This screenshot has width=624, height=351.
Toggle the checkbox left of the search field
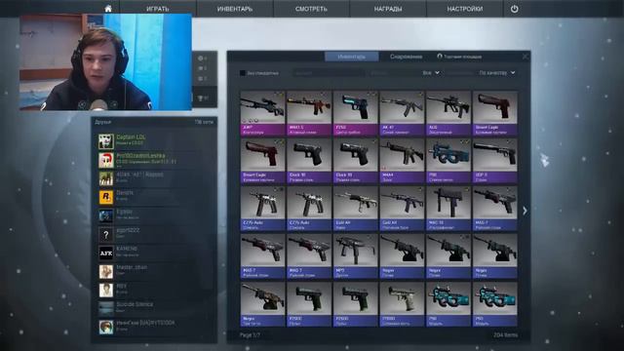coord(243,73)
